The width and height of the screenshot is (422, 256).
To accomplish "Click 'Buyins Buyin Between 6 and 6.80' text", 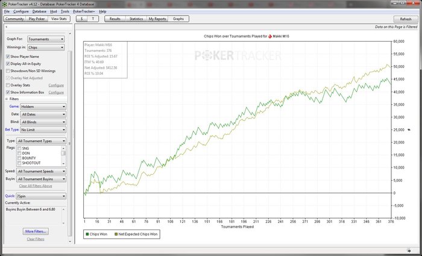I will tap(30, 209).
